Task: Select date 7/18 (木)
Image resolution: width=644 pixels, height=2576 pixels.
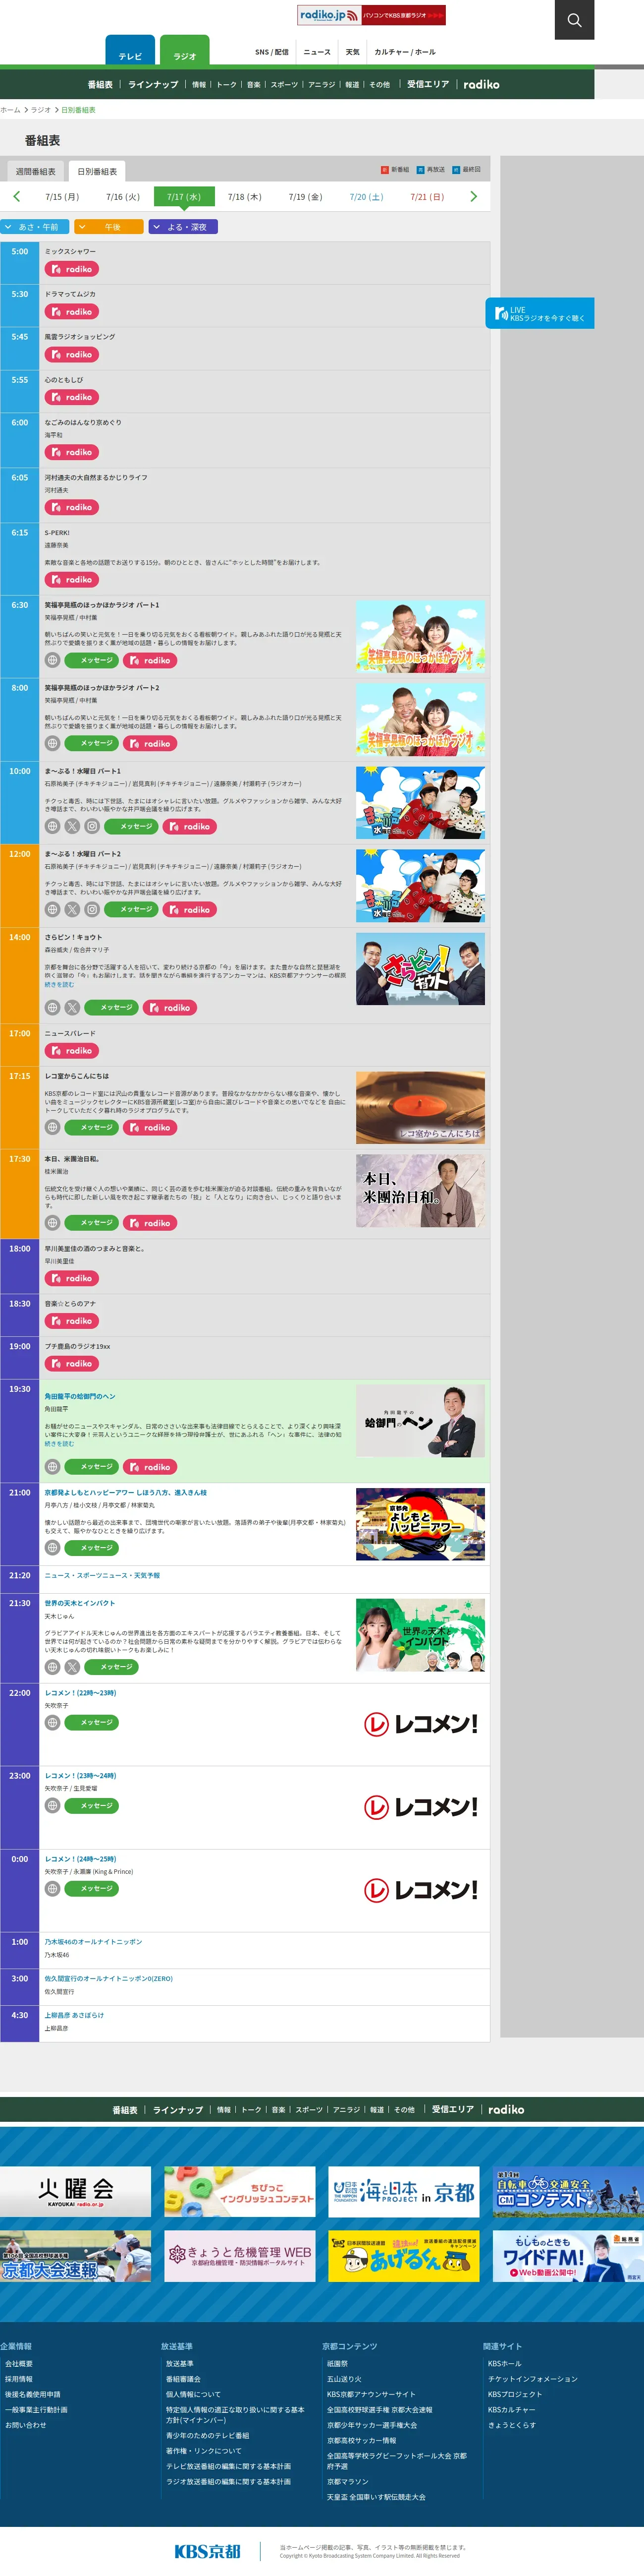Action: pyautogui.click(x=245, y=196)
